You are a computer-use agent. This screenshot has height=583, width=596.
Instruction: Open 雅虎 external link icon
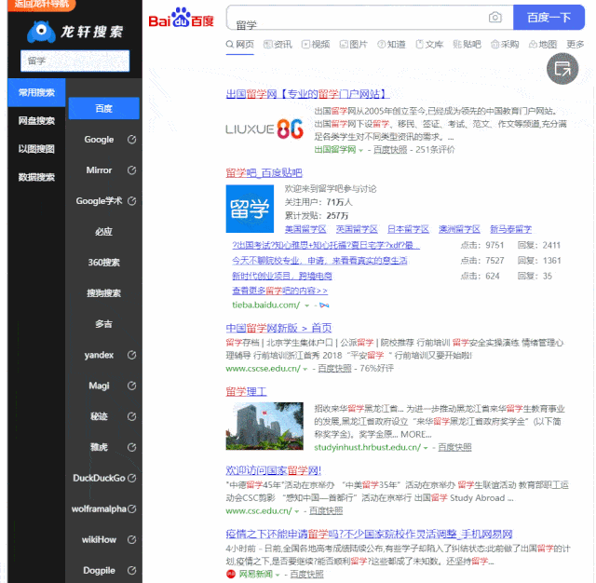131,447
